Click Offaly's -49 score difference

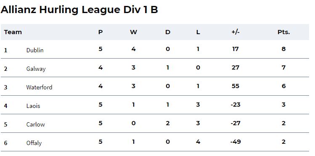236,142
